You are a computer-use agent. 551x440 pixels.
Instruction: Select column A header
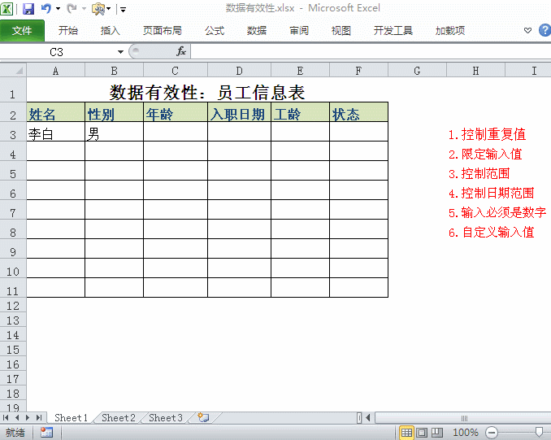(x=55, y=71)
